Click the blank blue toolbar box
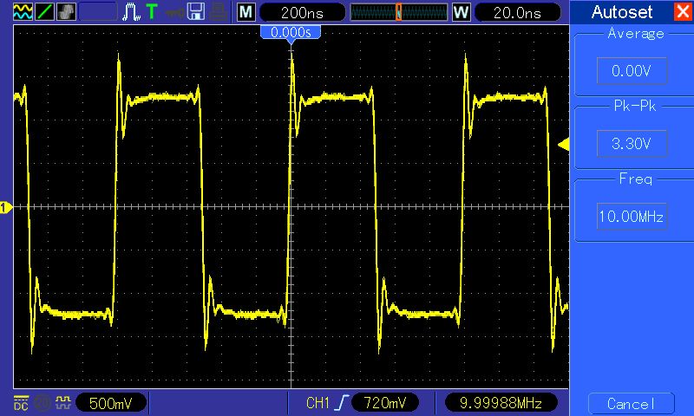Screen dimensions: 694x416 (98, 12)
